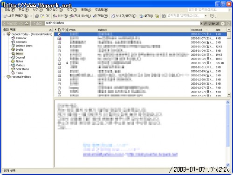The width and height of the screenshot is (233, 175).
Task: Click the Organize icon next to 찾기(I)
Action: (x=157, y=16)
